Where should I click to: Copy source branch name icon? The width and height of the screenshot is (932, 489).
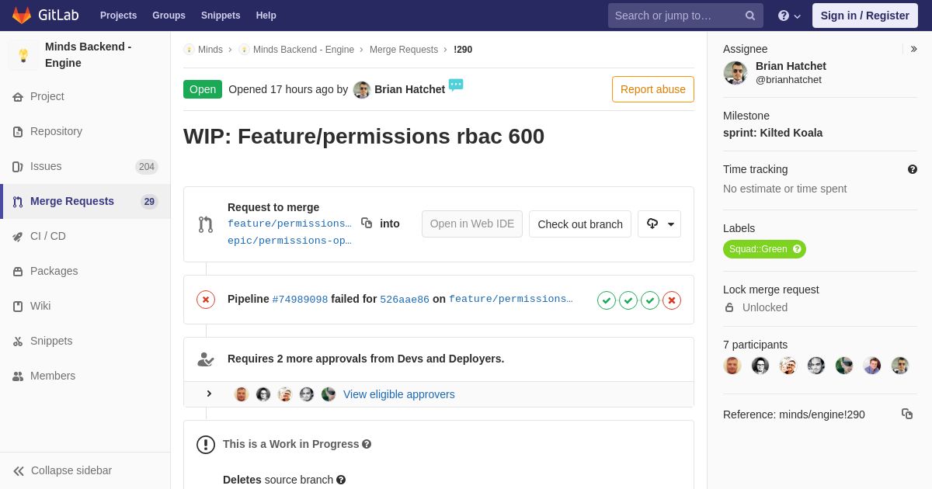click(367, 224)
